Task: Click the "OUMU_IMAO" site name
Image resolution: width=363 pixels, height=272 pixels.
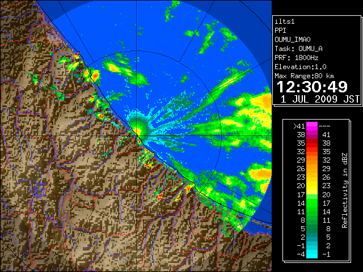Action: click(x=293, y=40)
